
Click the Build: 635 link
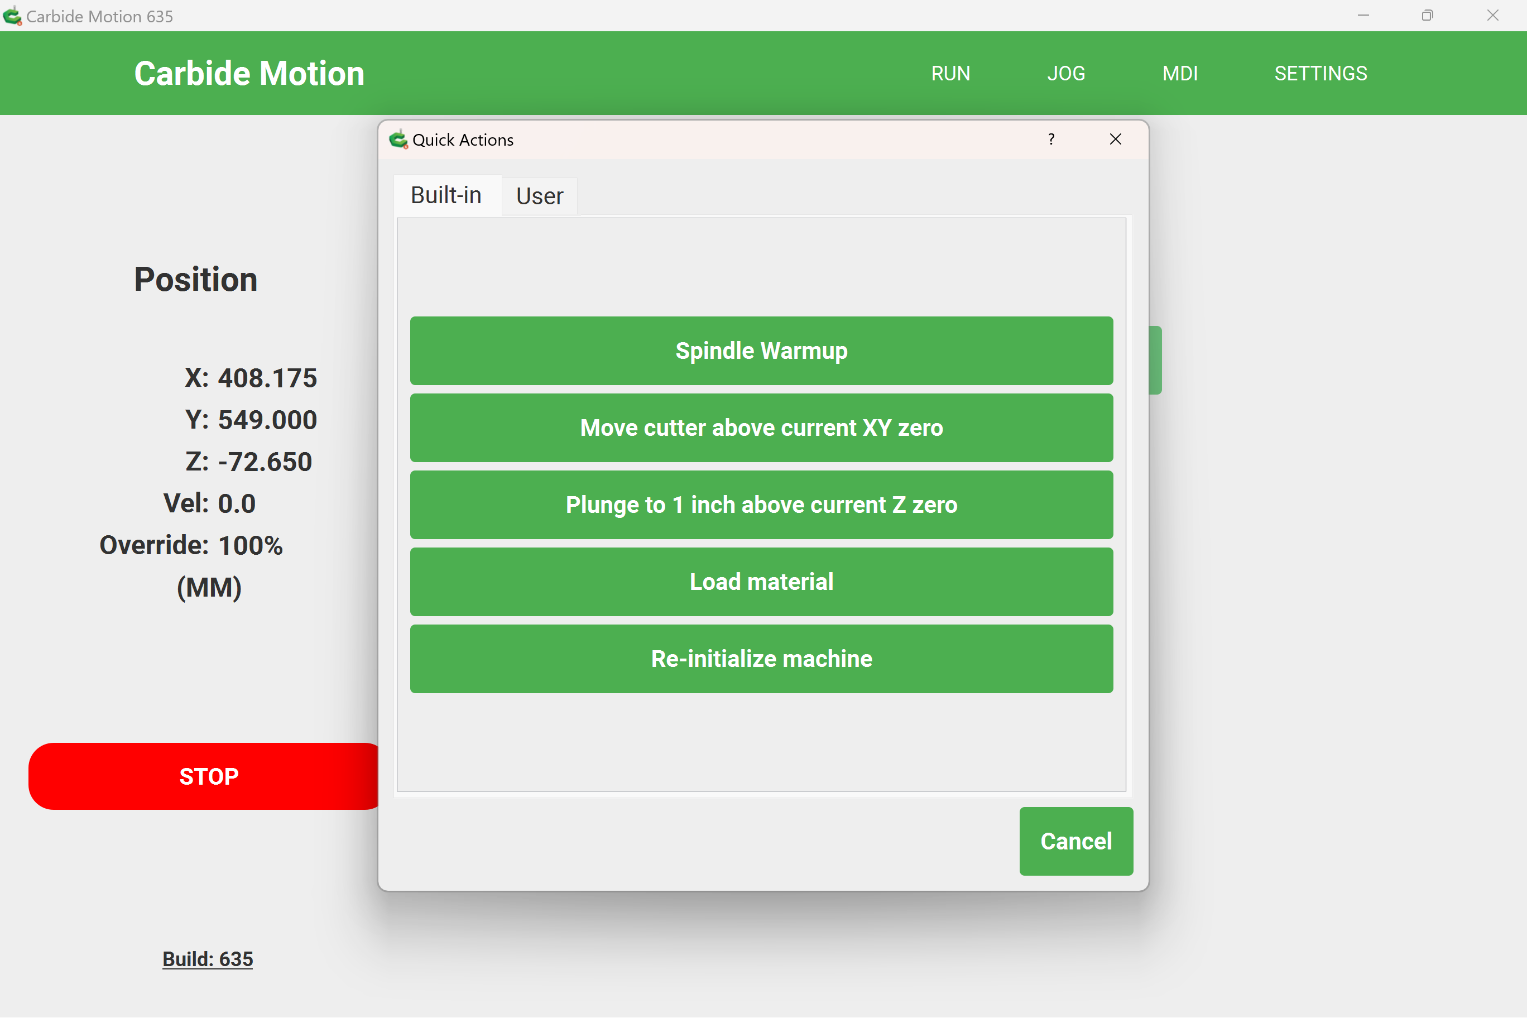pyautogui.click(x=207, y=959)
